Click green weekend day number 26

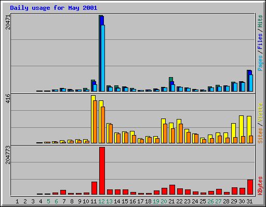coord(210,201)
